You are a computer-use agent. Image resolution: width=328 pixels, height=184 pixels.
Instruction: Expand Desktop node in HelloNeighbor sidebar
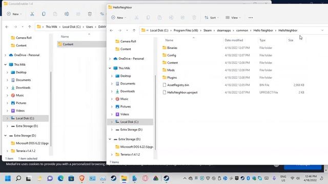(x=112, y=76)
